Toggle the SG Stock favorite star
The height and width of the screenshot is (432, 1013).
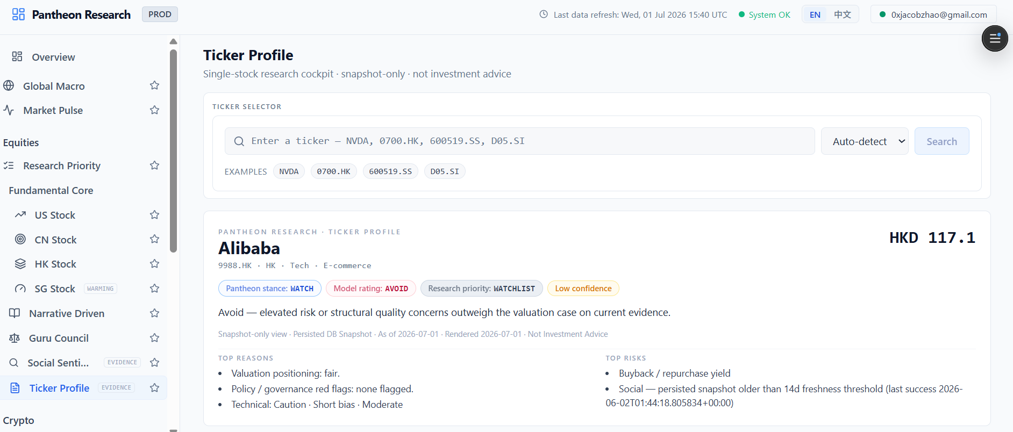pyautogui.click(x=154, y=289)
